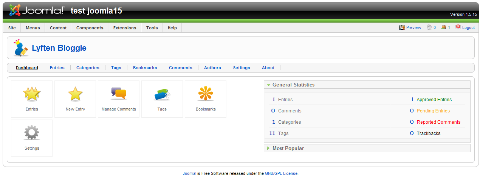Open the Content menu
This screenshot has width=480, height=185.
(58, 28)
